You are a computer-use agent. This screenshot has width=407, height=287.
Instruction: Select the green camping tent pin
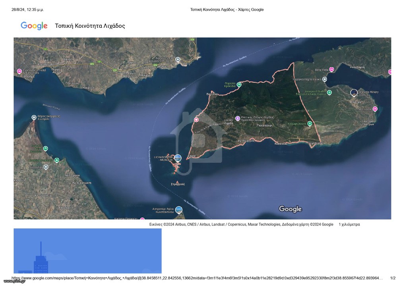56,160
